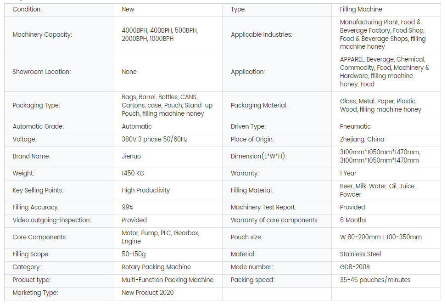Click the "380V 3 phase 50/60Hz" voltage value
This screenshot has height=305, width=447.
click(x=154, y=139)
